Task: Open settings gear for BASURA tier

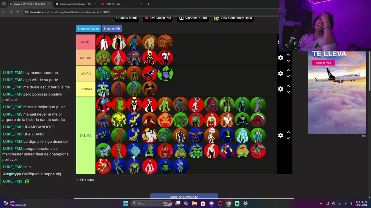Action: [x=280, y=135]
